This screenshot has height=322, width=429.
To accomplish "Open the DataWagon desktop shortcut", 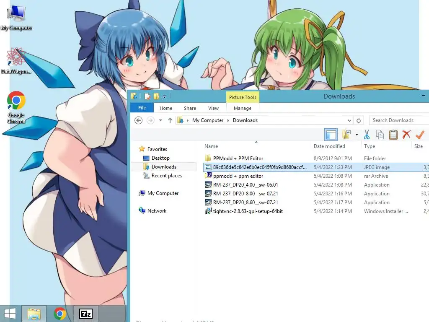I will coord(16,61).
